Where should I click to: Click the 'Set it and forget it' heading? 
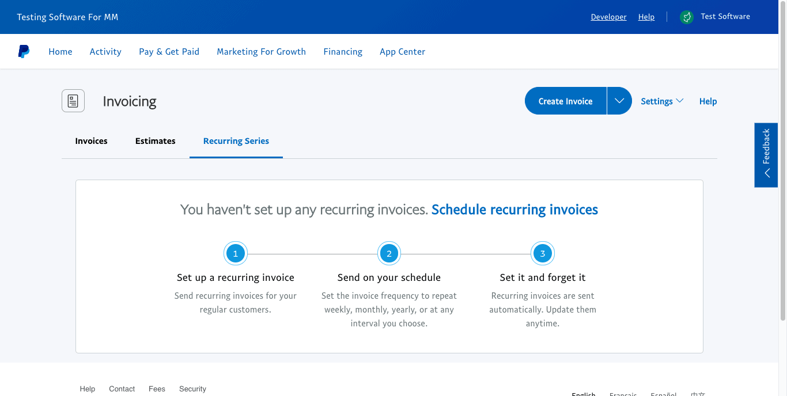(542, 277)
